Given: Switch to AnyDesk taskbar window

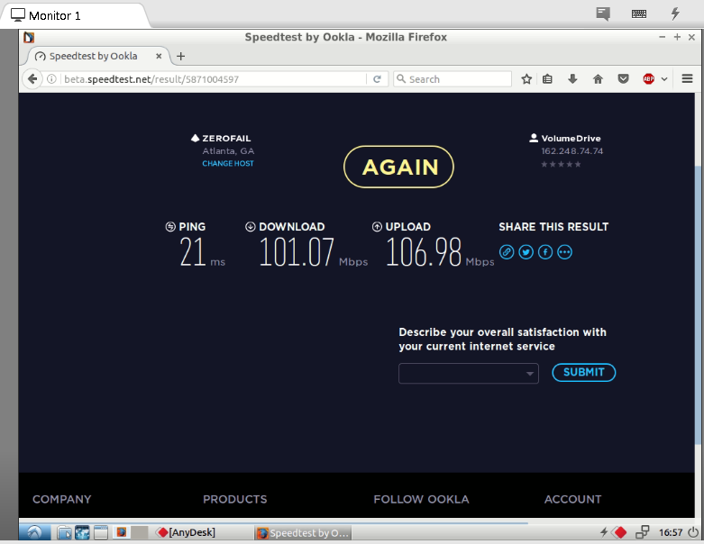Looking at the screenshot, I should point(186,532).
